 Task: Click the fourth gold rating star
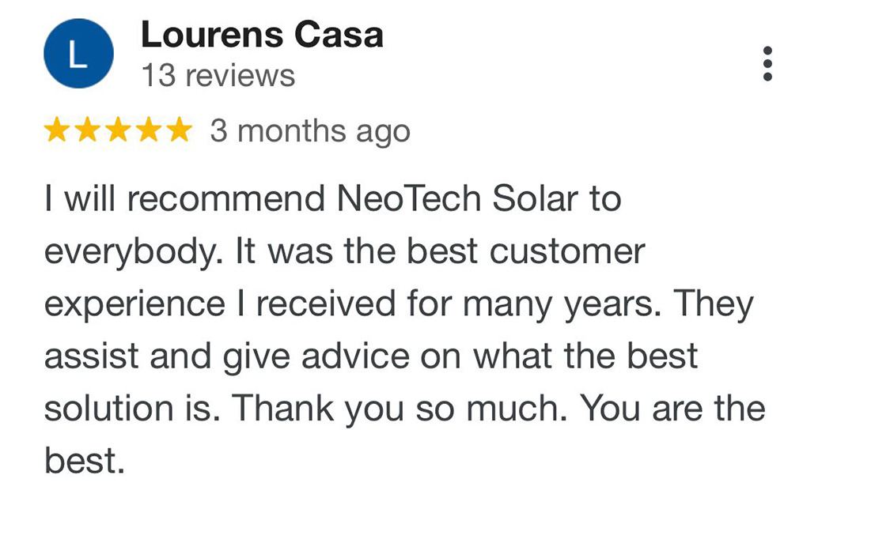point(149,130)
